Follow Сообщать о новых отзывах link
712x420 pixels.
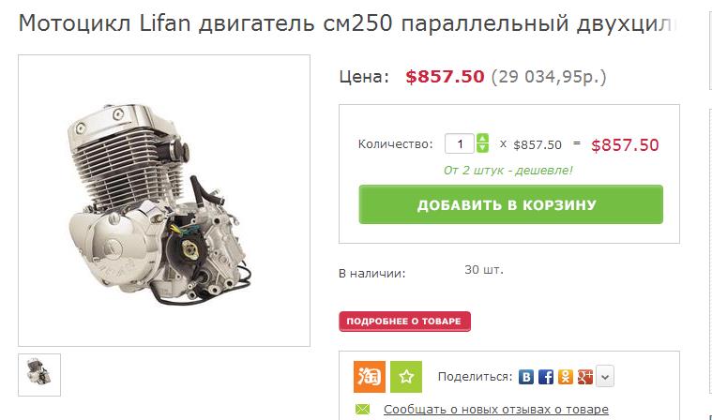click(496, 409)
